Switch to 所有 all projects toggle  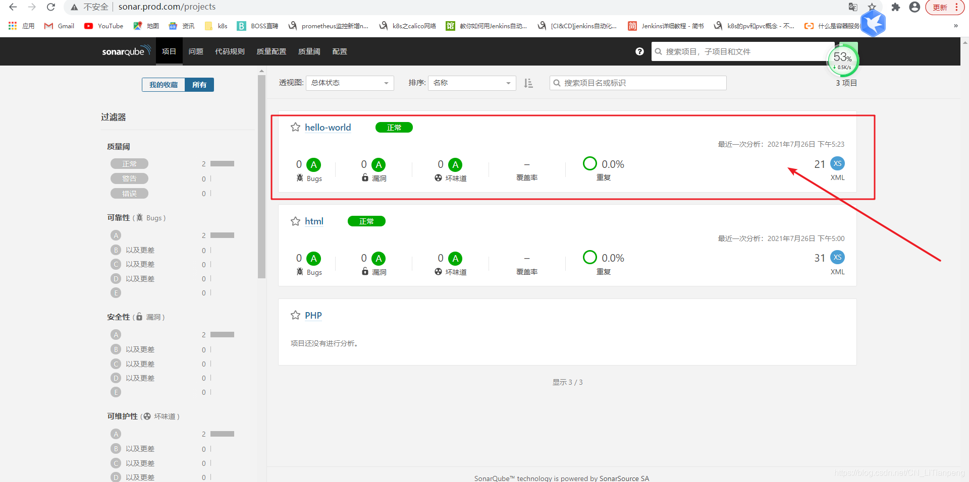pos(199,85)
